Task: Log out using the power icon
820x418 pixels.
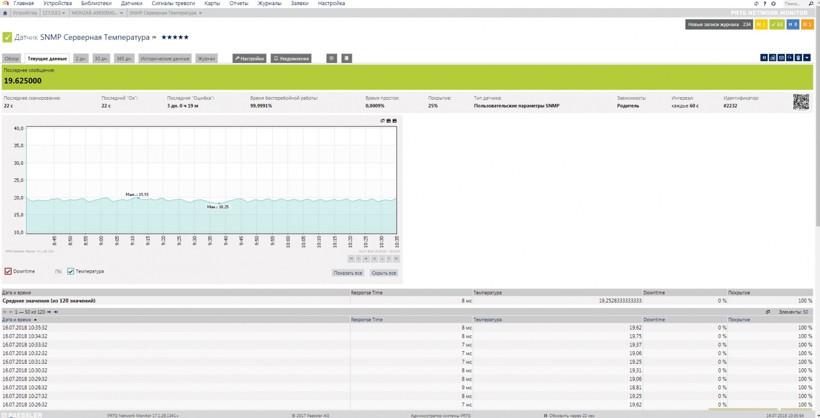Action: coord(773,4)
